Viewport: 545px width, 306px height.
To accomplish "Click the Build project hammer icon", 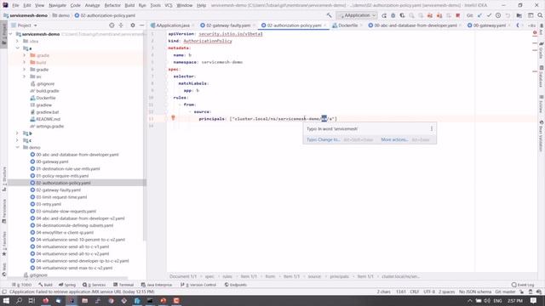I will (329, 15).
